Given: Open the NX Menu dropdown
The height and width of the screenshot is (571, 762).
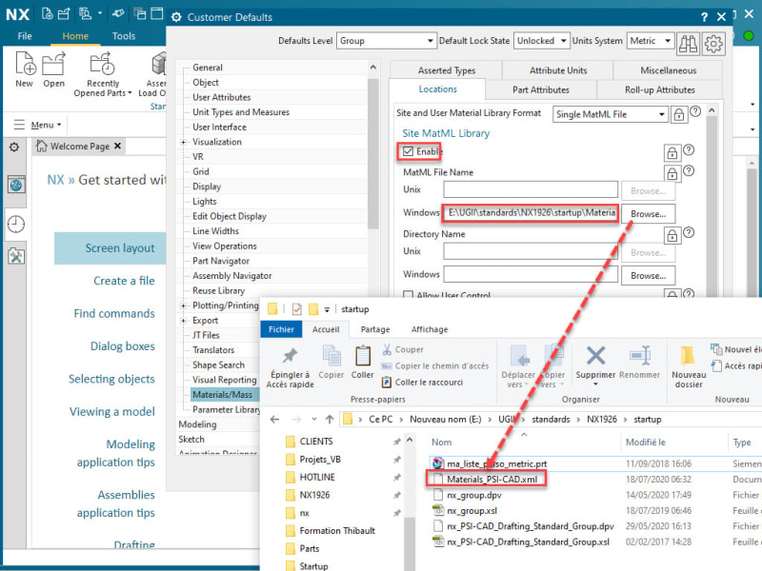Looking at the screenshot, I should pyautogui.click(x=38, y=125).
